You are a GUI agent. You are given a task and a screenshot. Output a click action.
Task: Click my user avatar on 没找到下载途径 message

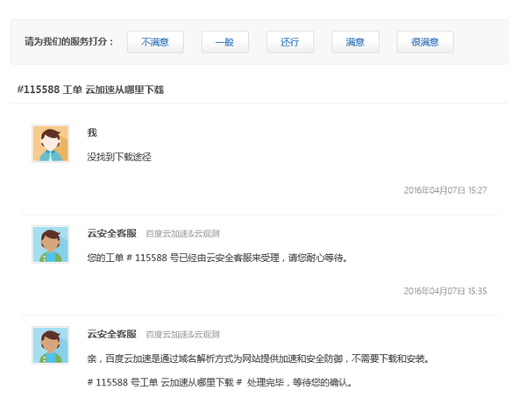[50, 144]
